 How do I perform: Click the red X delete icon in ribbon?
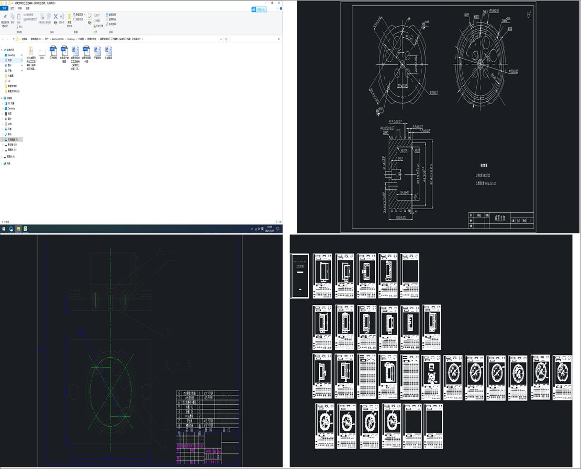[55, 17]
